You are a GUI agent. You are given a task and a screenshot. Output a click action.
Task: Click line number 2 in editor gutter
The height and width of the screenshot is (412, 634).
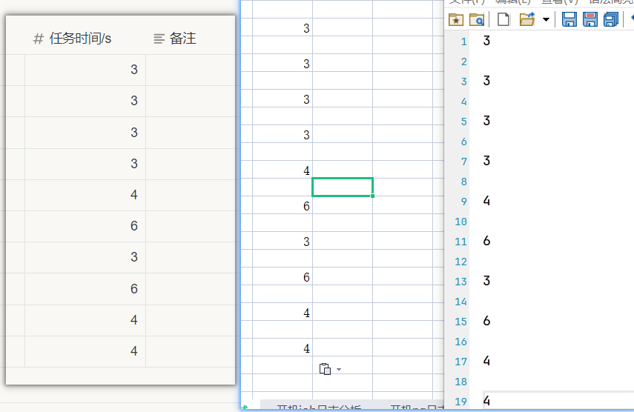[x=463, y=62]
